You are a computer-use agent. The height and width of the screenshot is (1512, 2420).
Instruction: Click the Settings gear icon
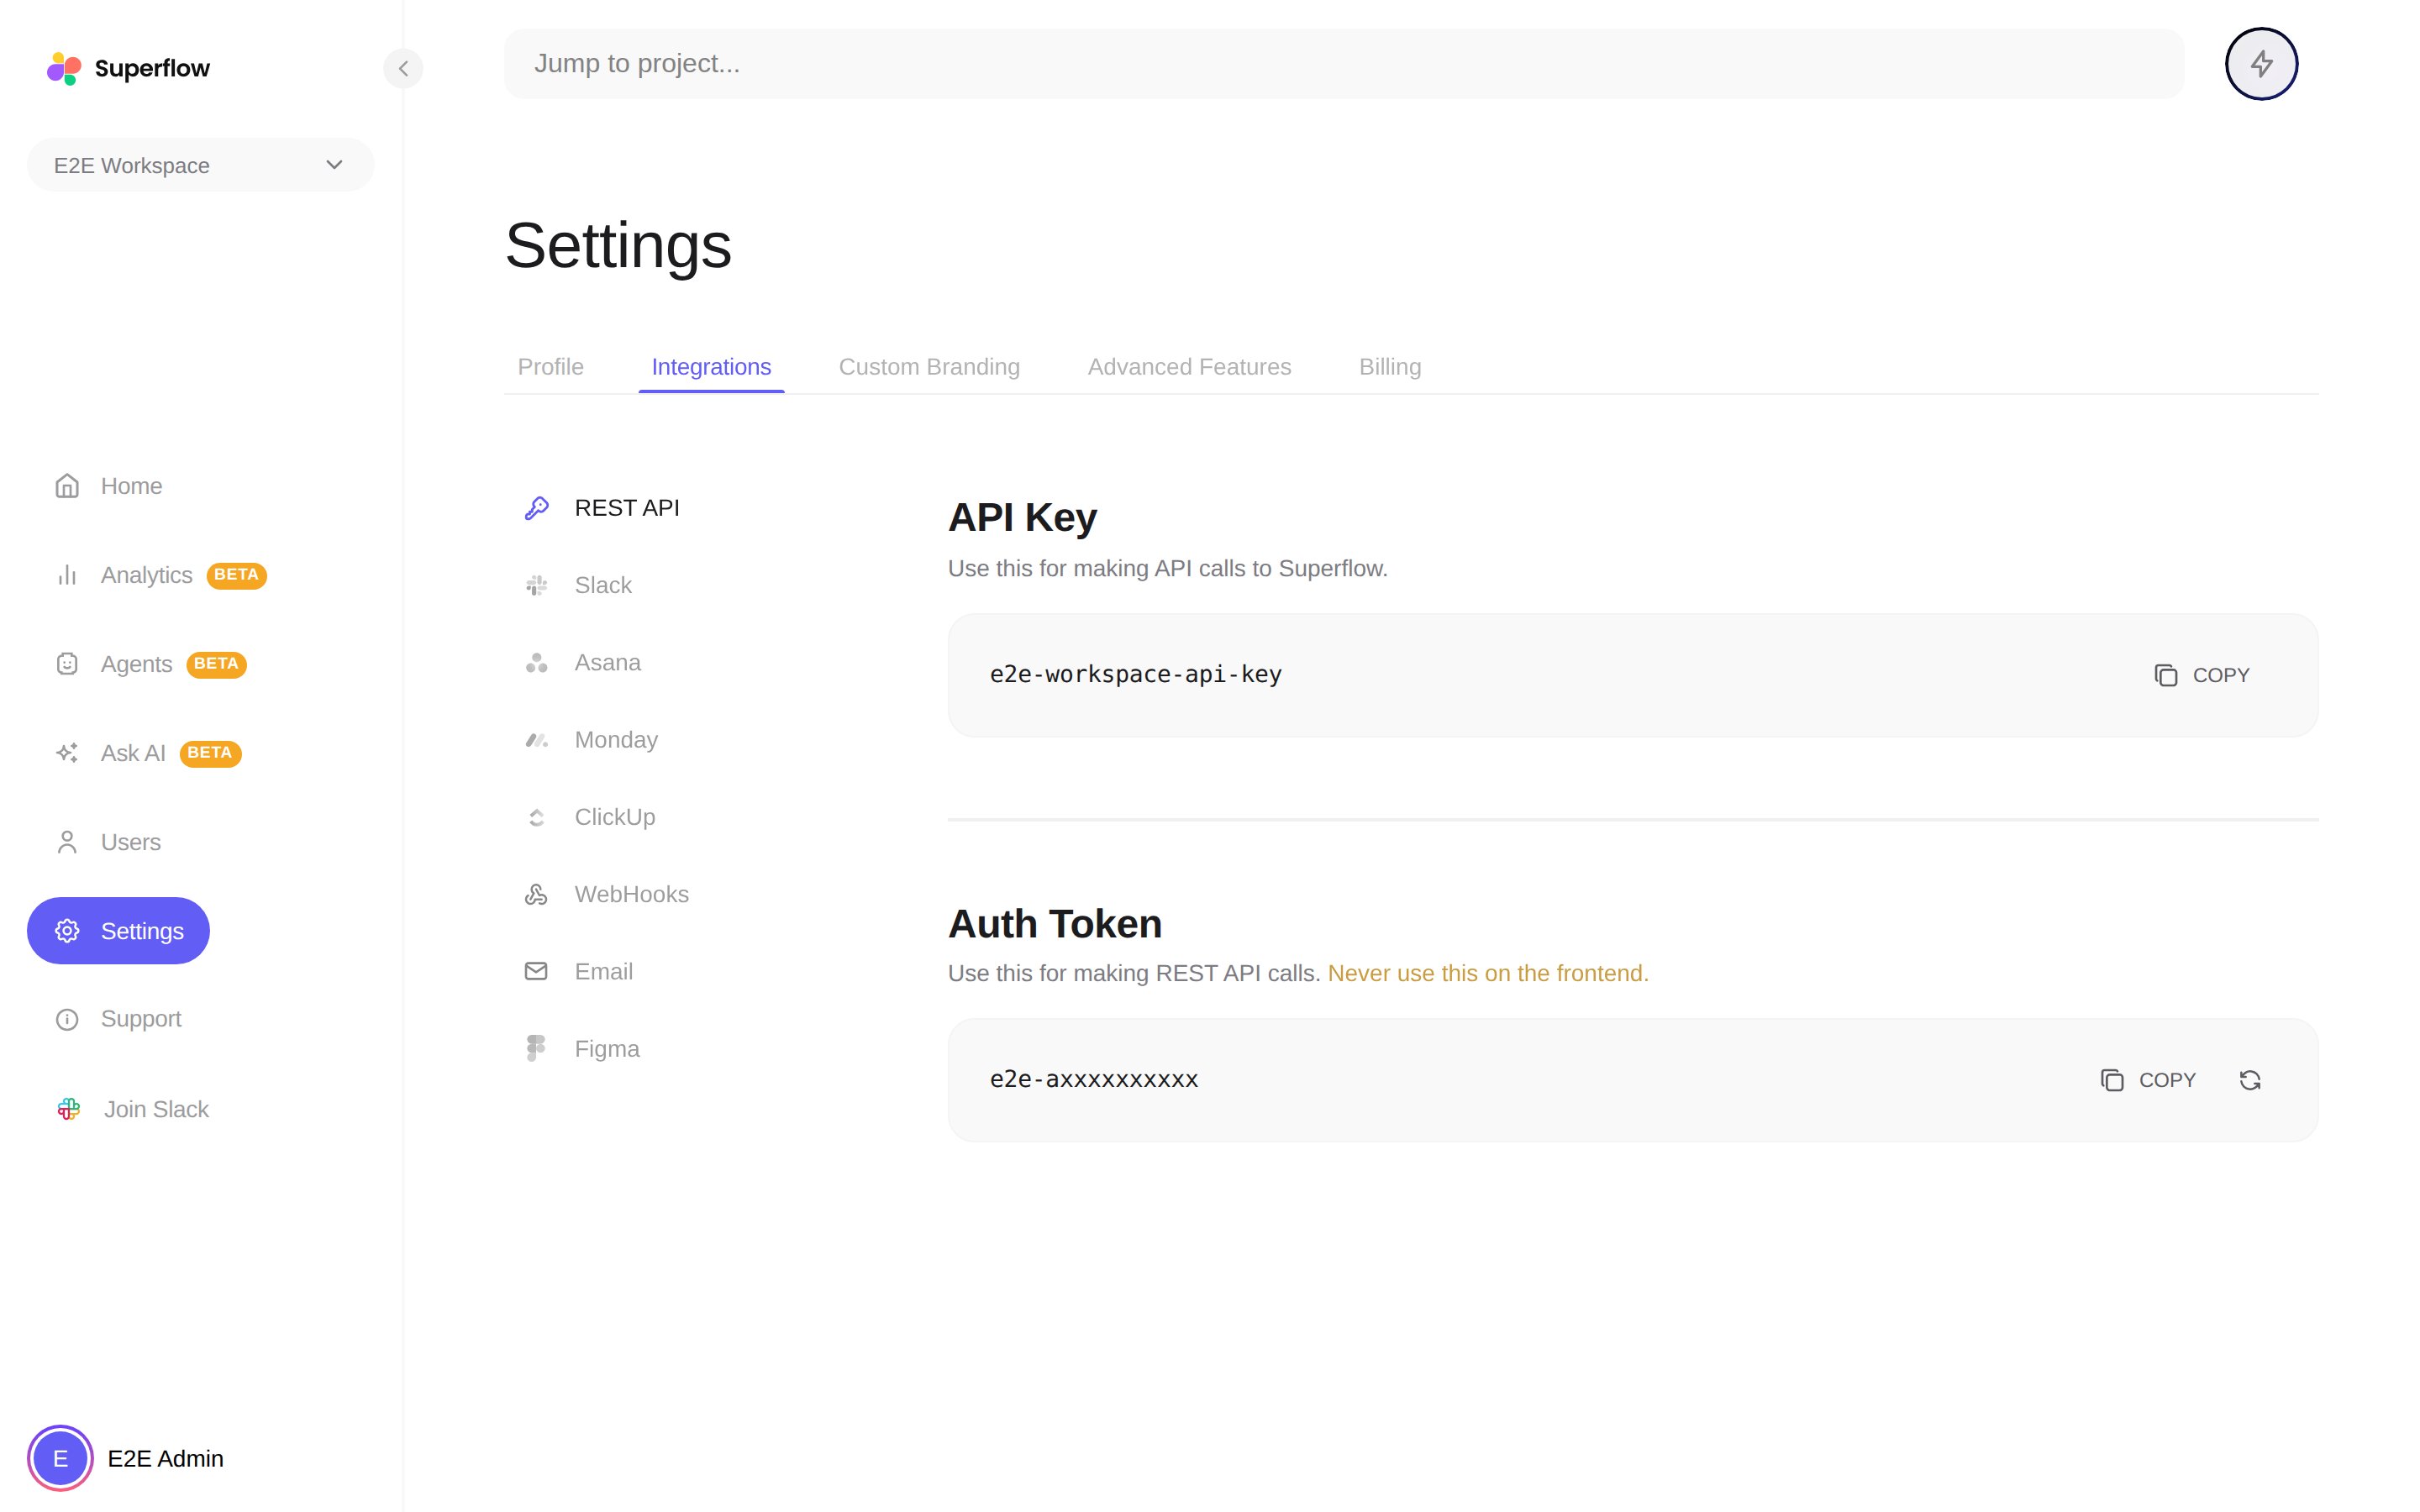(x=67, y=931)
